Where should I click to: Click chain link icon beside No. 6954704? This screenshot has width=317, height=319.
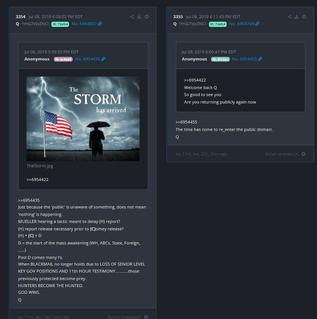[x=258, y=24]
